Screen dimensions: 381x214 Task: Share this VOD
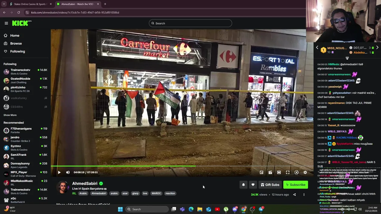tap(294, 195)
